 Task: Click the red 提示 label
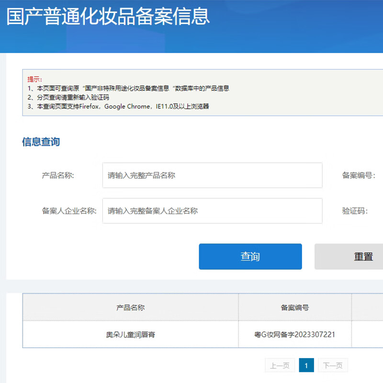tap(34, 79)
